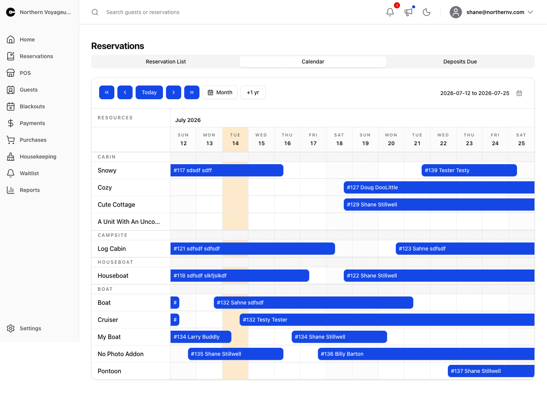This screenshot has height=401, width=547.
Task: Click the user avatar icon
Action: click(456, 12)
